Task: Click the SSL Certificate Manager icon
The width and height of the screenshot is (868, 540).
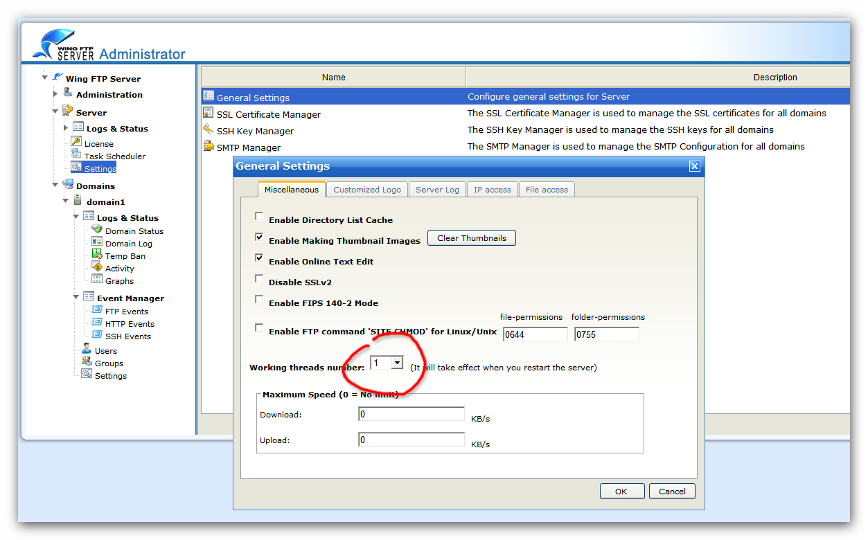Action: pyautogui.click(x=209, y=113)
